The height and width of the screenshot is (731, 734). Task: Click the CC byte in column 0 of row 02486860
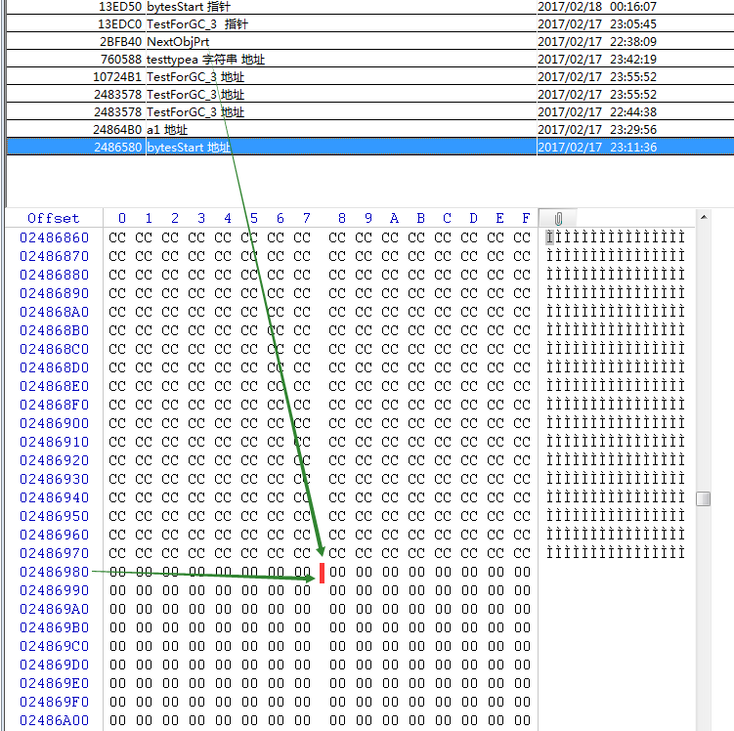tap(117, 237)
